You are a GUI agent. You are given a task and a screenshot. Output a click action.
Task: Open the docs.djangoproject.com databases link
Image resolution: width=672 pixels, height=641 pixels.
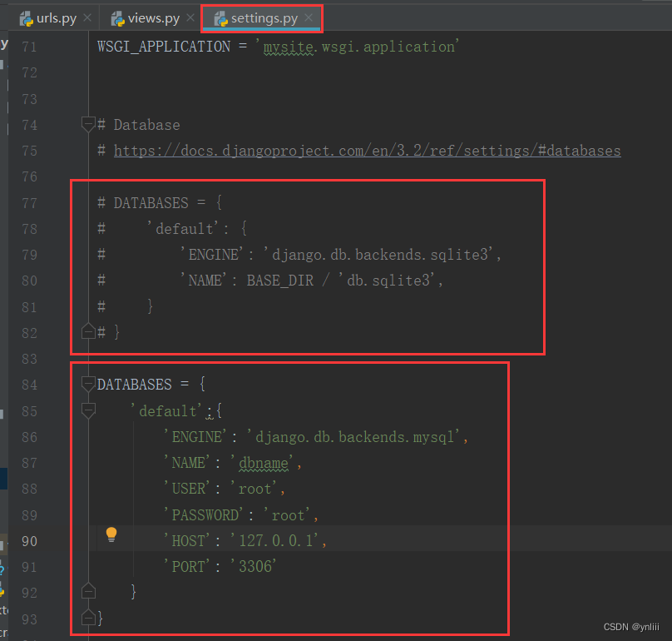[x=367, y=151]
